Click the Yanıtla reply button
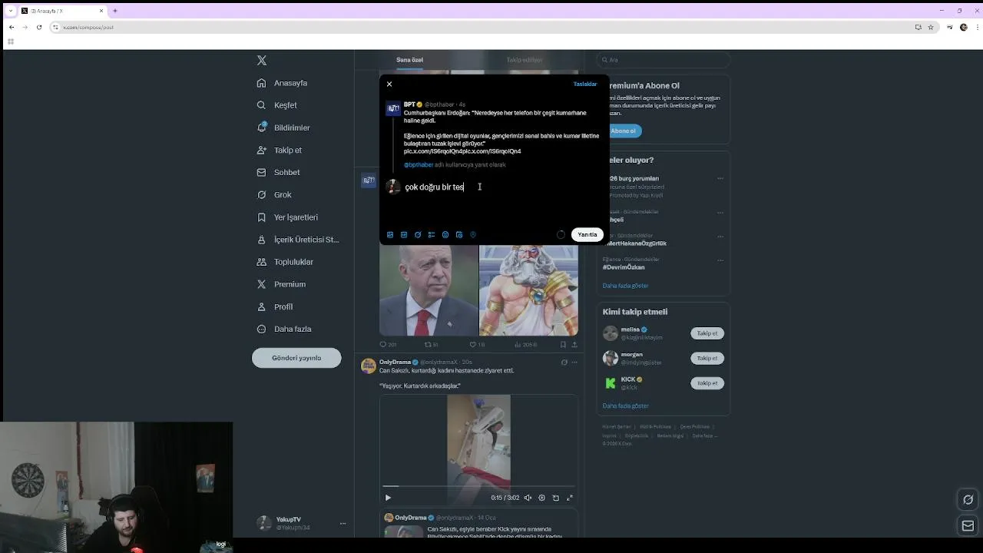The height and width of the screenshot is (553, 983). [x=587, y=234]
